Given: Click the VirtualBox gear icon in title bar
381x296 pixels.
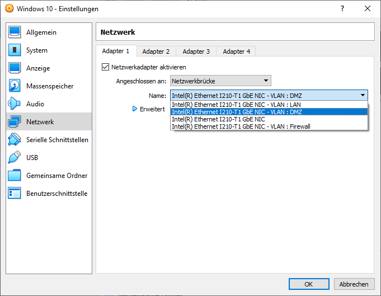Looking at the screenshot, I should 10,8.
